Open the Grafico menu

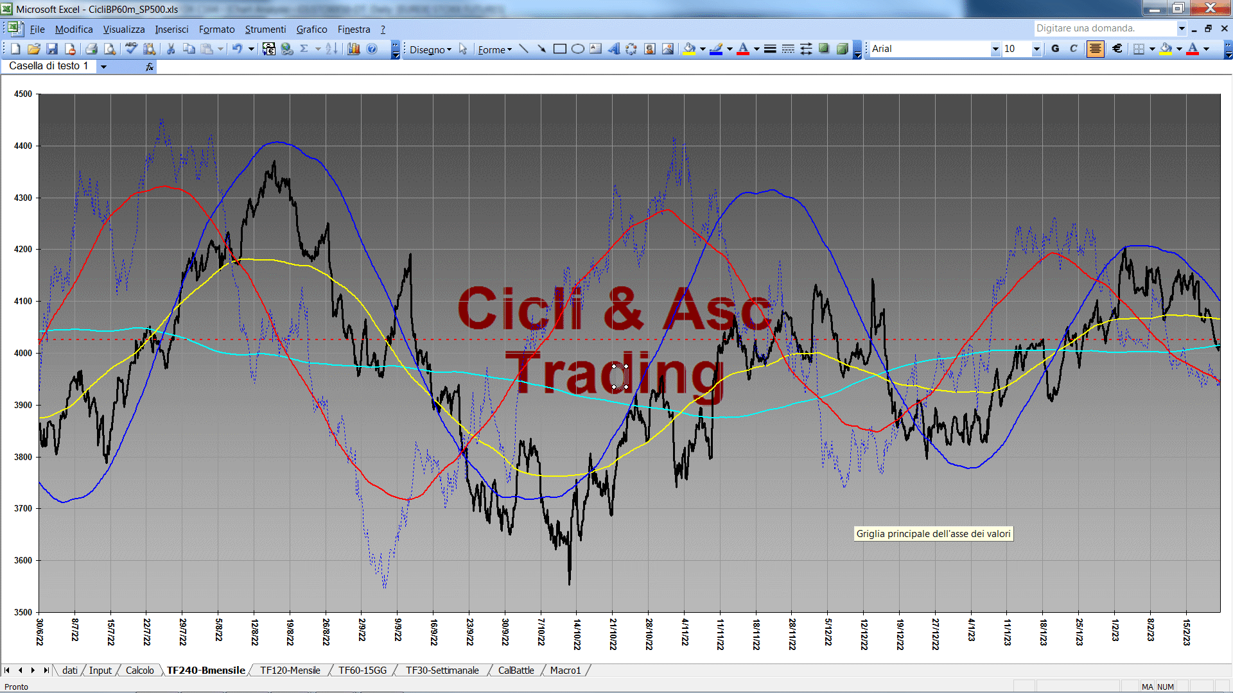(311, 30)
